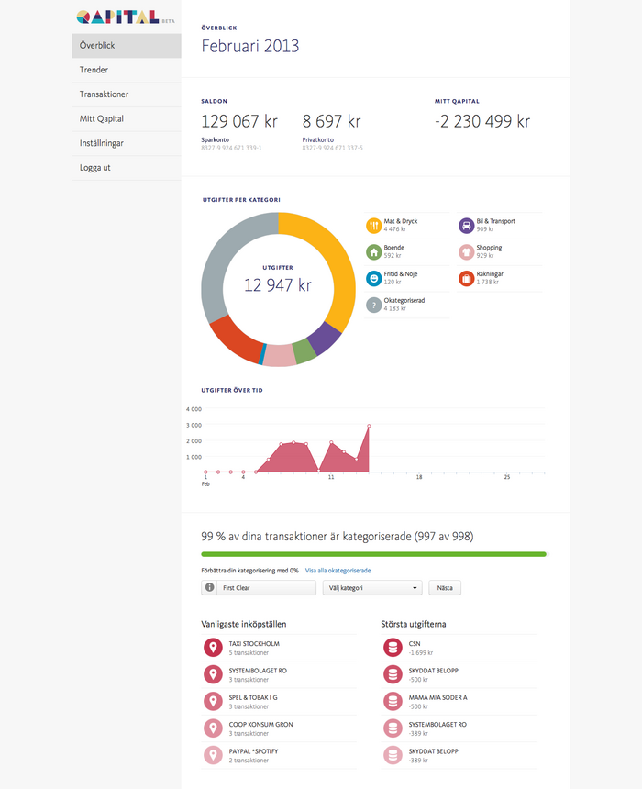Click the Nästa button

click(445, 588)
